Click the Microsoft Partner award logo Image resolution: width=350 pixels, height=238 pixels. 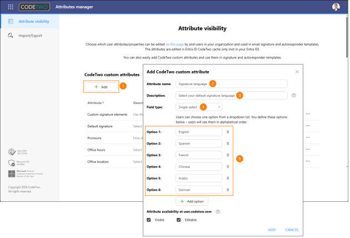point(12,173)
